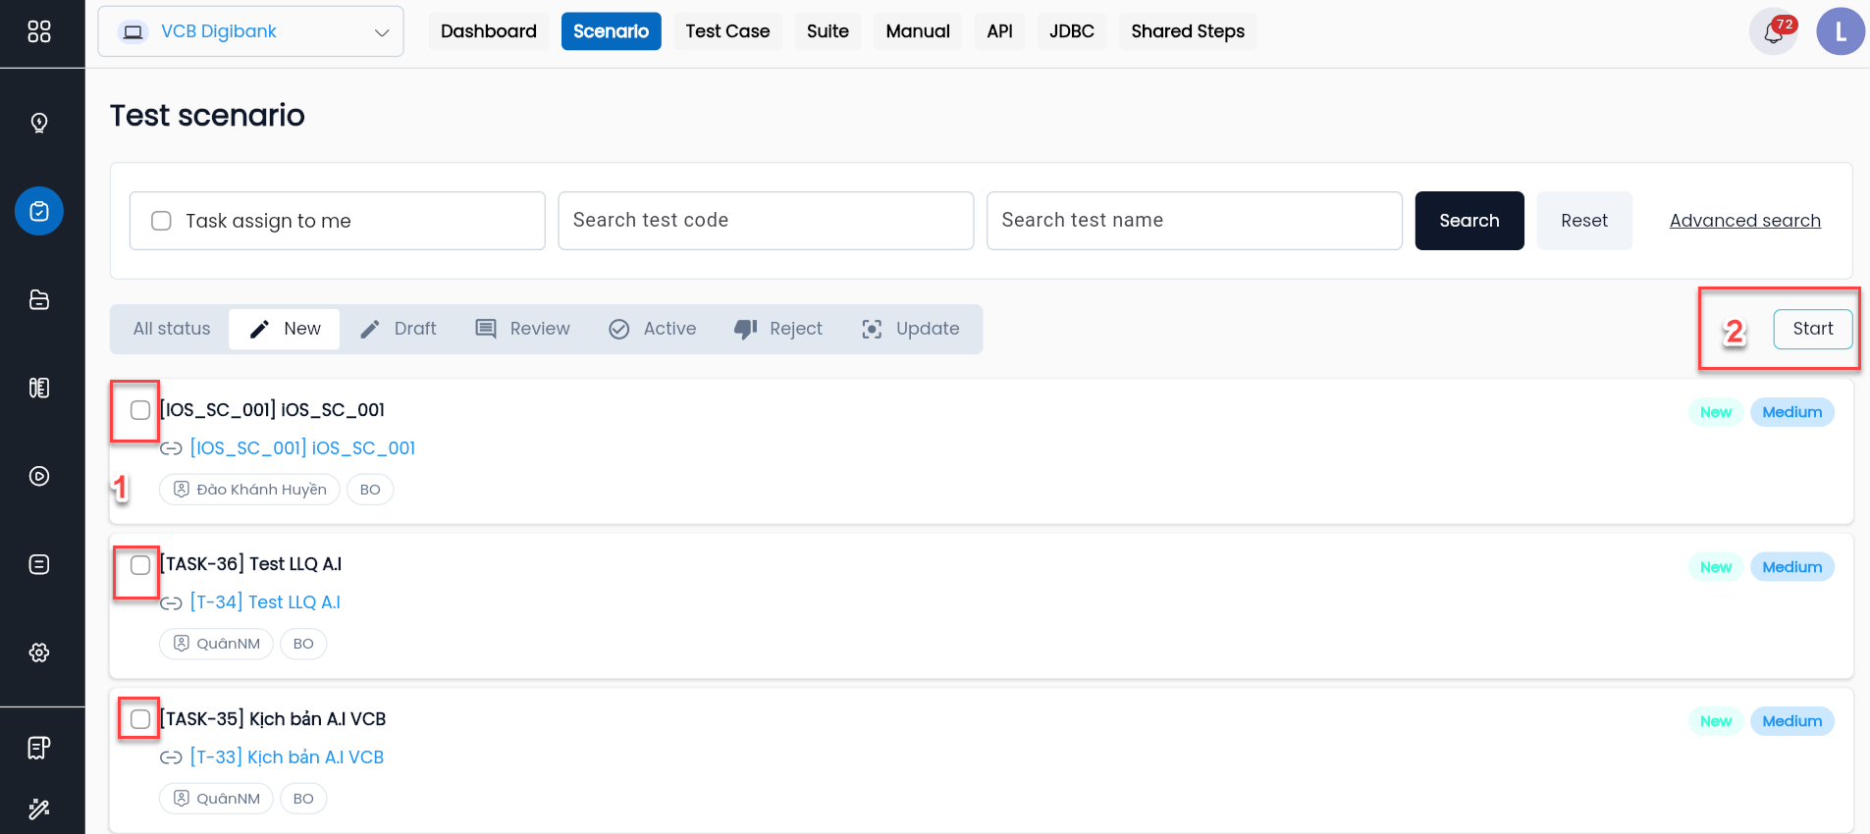Open the settings gear icon in sidebar
Image resolution: width=1870 pixels, height=834 pixels.
pos(39,652)
